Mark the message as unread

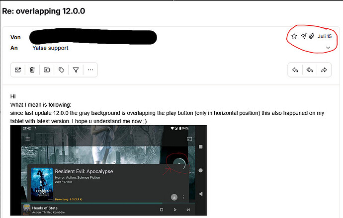click(x=18, y=70)
